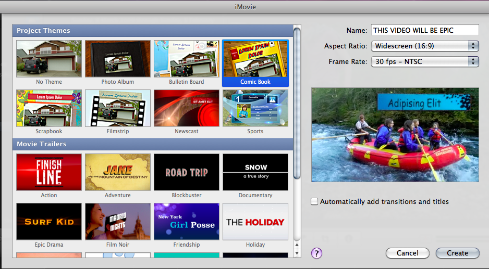Image resolution: width=489 pixels, height=269 pixels.
Task: Click the project Name text field
Action: tap(424, 30)
